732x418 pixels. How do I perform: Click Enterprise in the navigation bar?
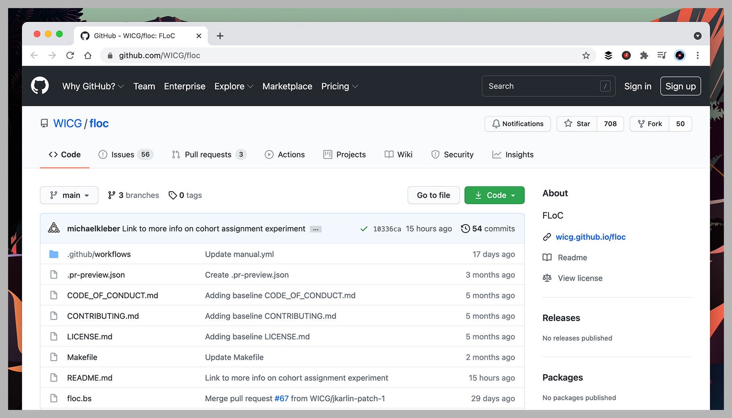click(185, 86)
